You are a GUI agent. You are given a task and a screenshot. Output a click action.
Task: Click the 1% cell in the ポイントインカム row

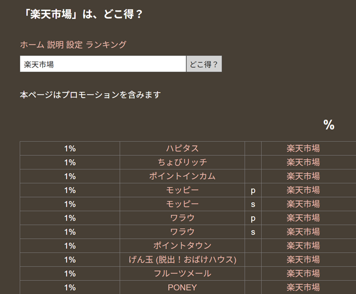coord(70,176)
